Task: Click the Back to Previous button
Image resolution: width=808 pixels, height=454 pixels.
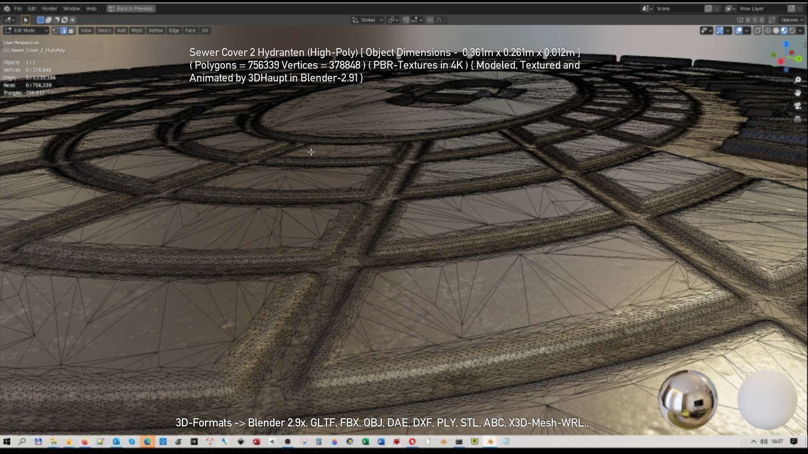Action: point(131,8)
